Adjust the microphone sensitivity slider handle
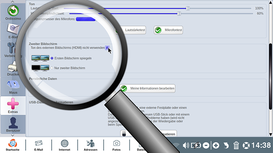This screenshot has width=273, height=153. click(179, 13)
